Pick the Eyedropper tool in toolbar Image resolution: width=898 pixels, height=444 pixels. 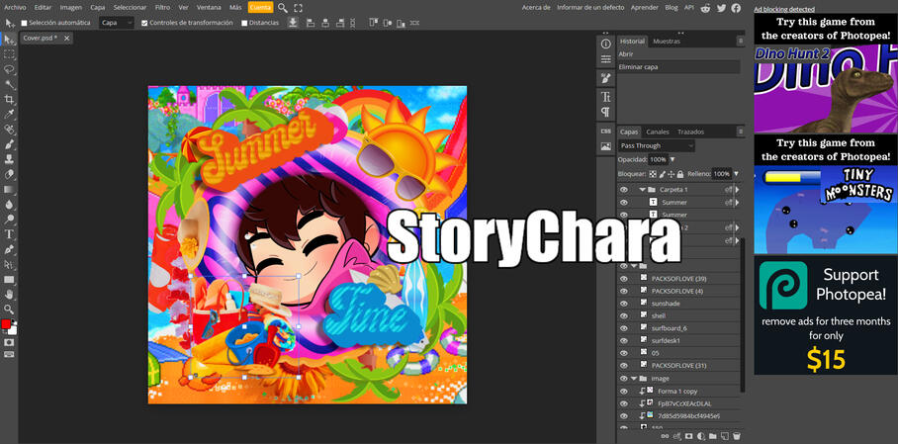coord(10,114)
